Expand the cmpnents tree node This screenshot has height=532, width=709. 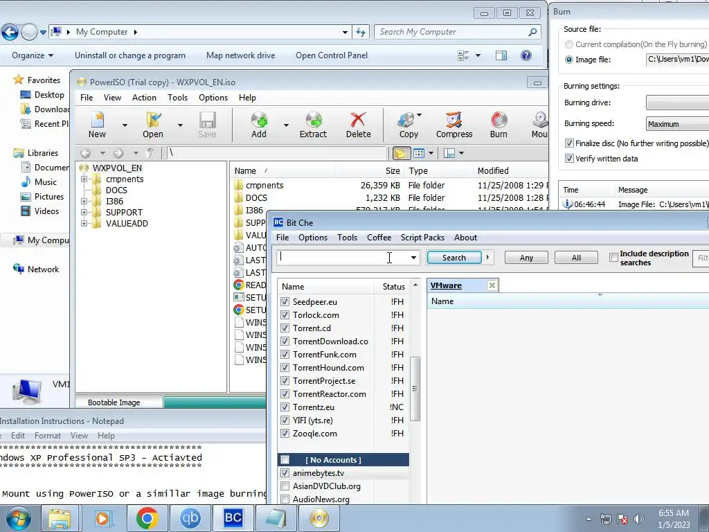pos(84,179)
